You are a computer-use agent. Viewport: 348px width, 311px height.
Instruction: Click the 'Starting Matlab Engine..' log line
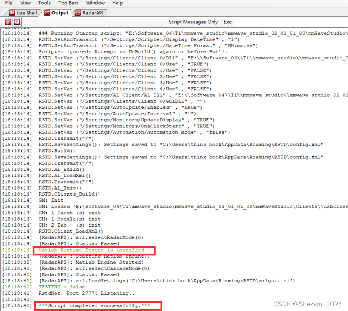pos(94,256)
